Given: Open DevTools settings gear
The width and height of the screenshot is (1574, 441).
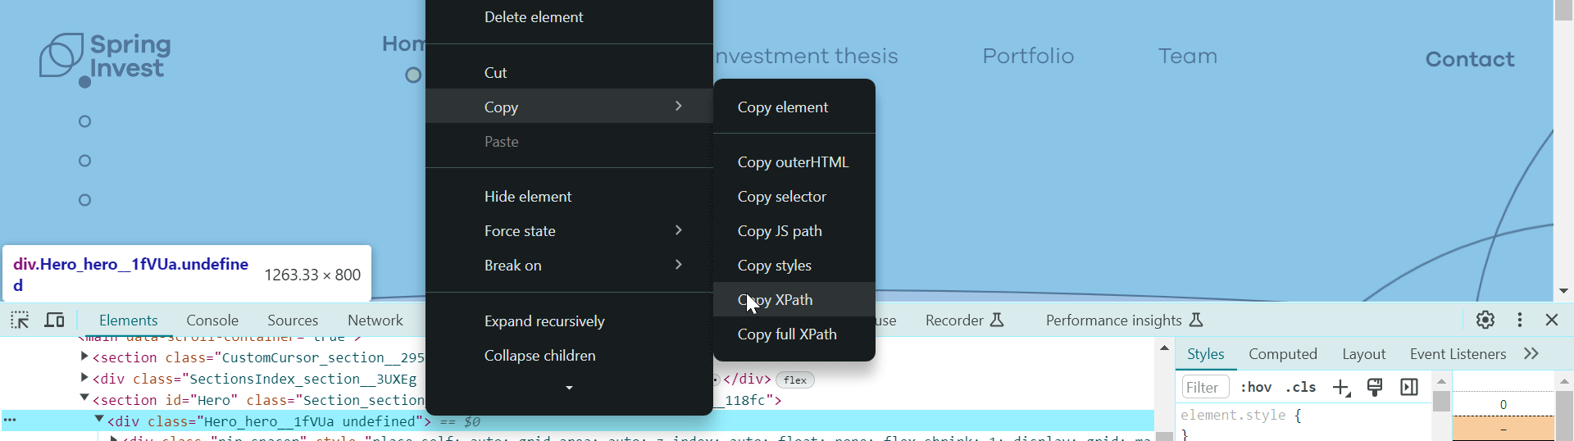Looking at the screenshot, I should click(1485, 320).
